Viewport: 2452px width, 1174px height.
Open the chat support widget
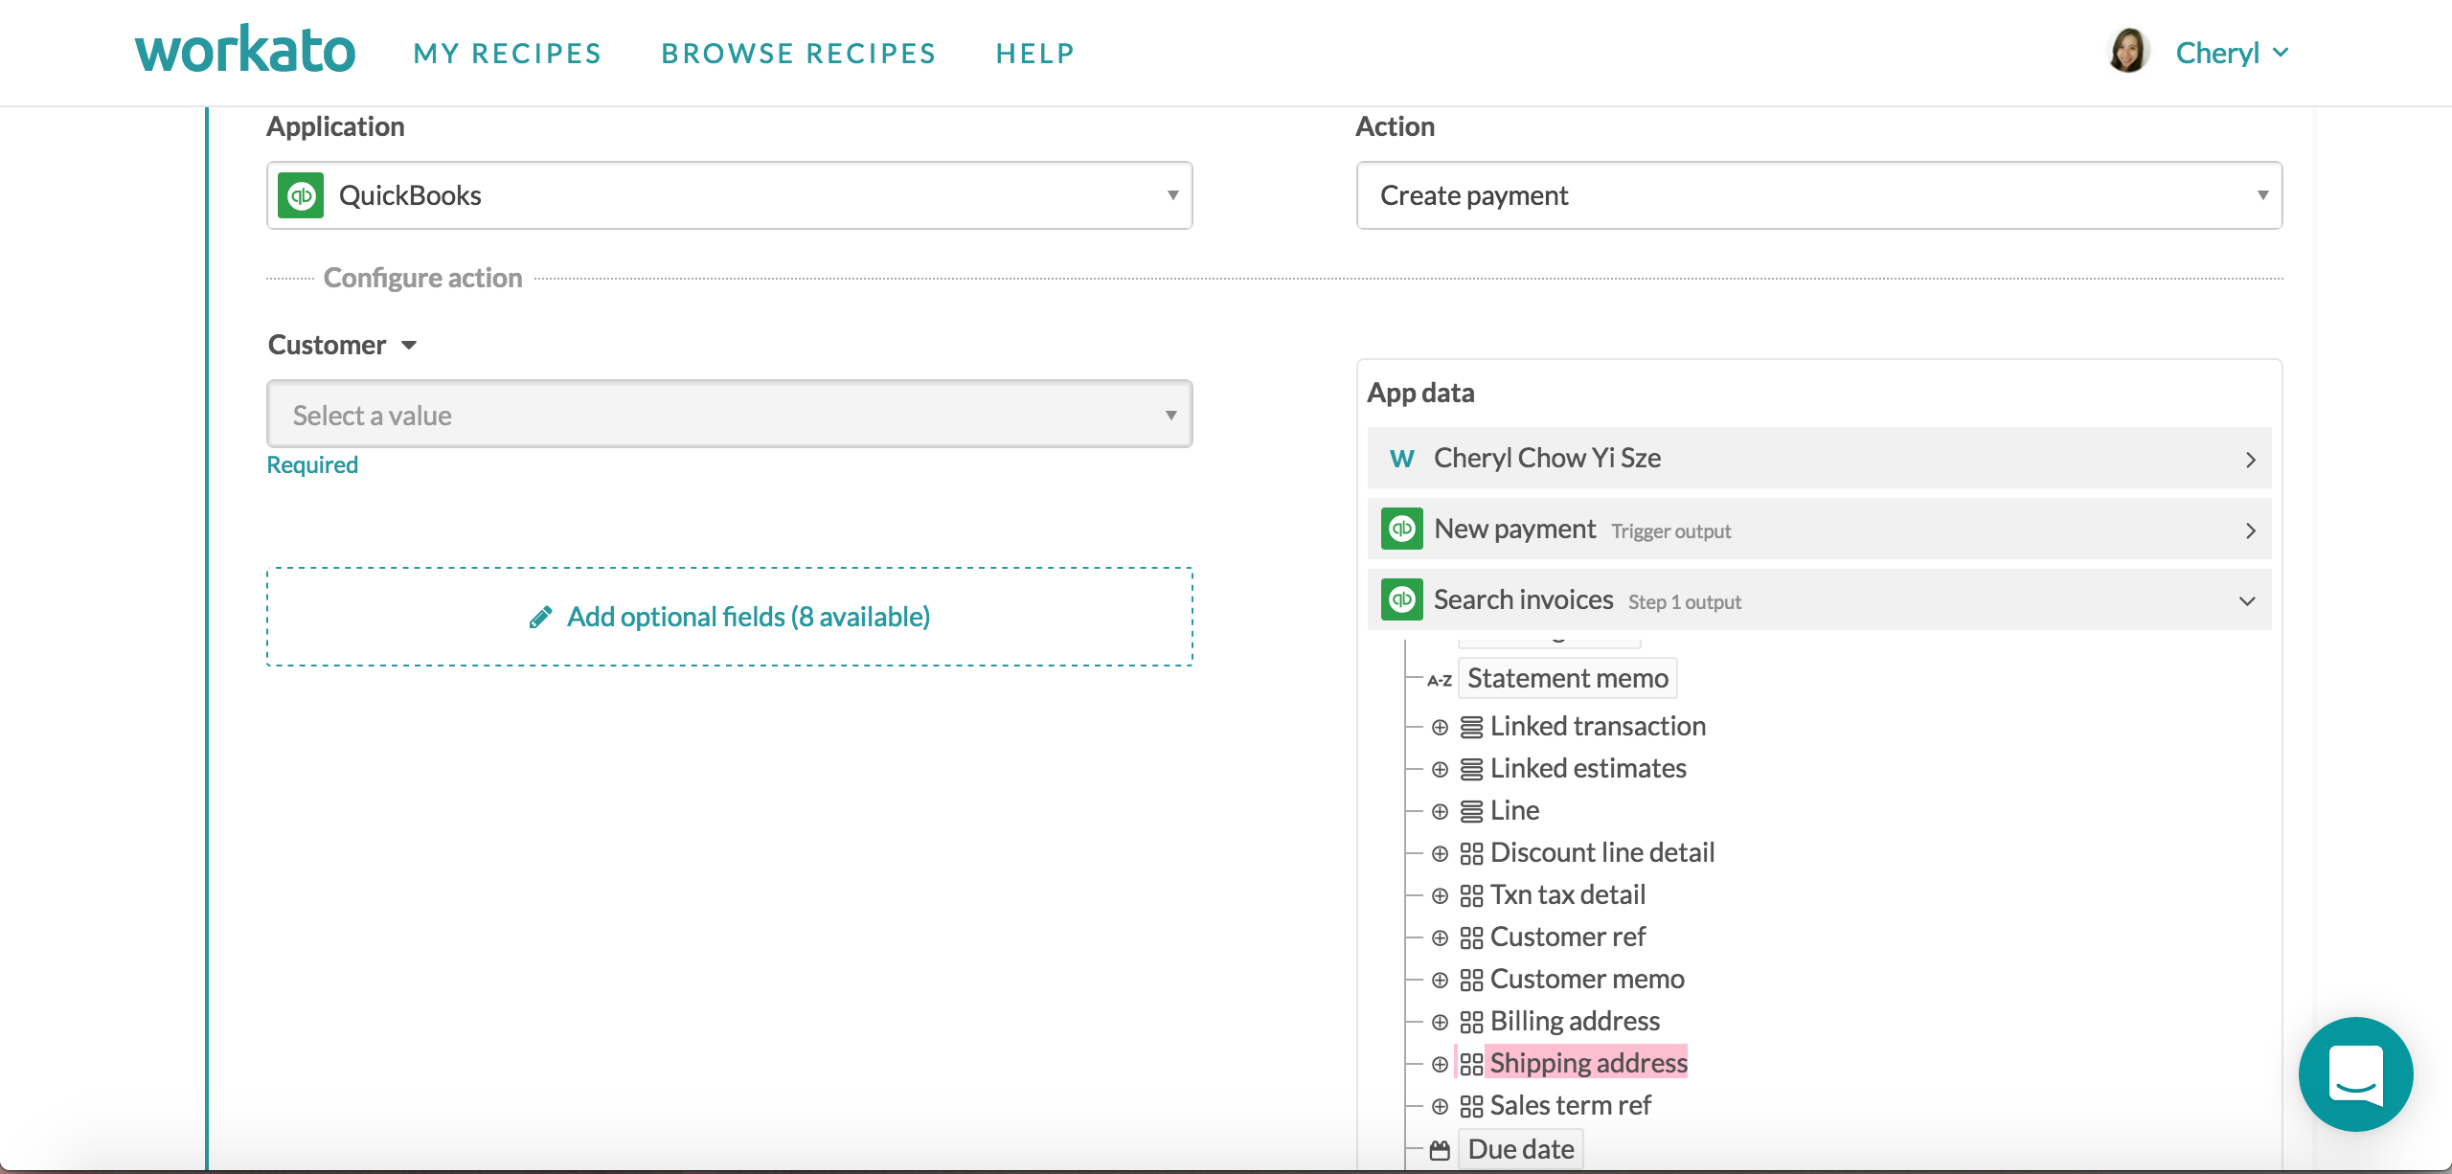[x=2355, y=1073]
